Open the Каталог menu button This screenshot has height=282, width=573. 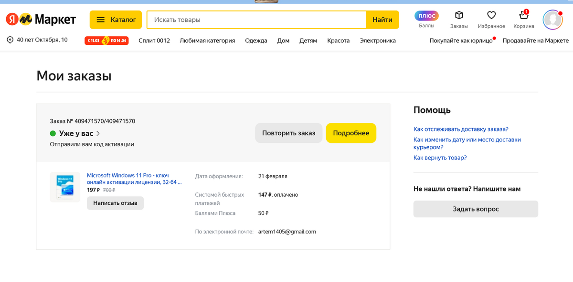(x=116, y=20)
